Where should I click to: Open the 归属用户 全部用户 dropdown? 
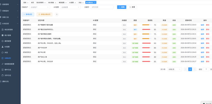(x=40, y=7)
